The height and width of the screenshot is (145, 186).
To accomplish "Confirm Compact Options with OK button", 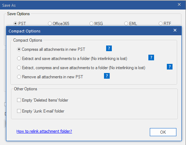I will pyautogui.click(x=163, y=132).
